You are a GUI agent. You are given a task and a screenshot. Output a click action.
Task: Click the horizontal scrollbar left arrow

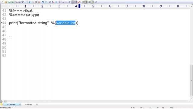coord(3,101)
